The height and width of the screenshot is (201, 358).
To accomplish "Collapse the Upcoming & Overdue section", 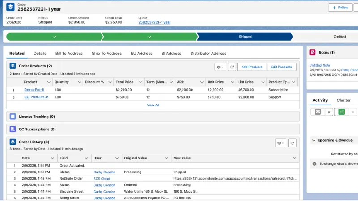I will [314, 140].
